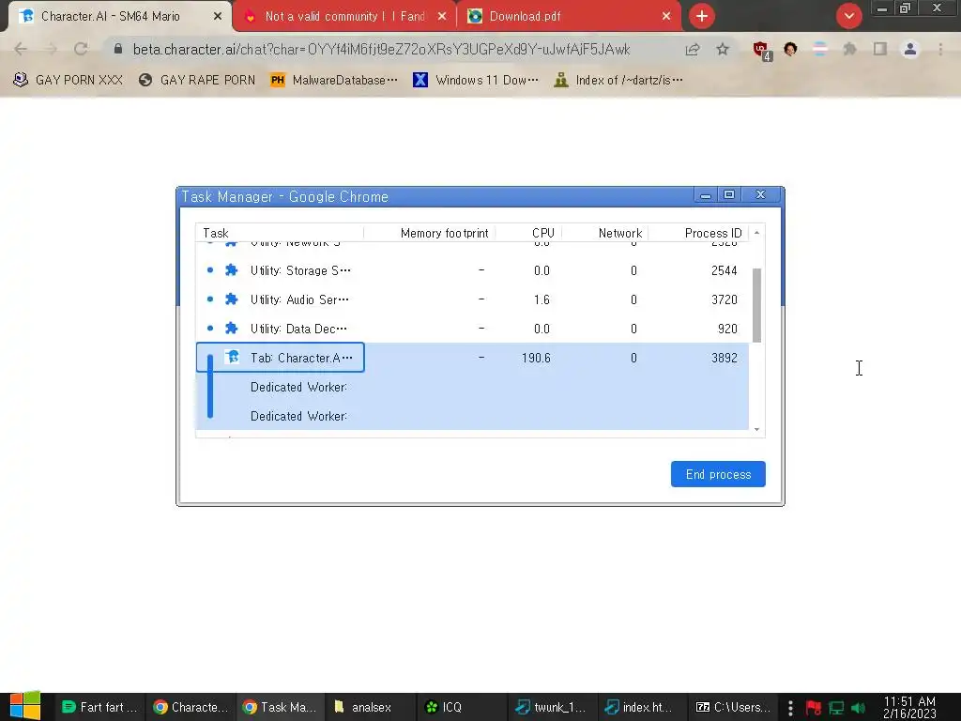This screenshot has width=961, height=721.
Task: Select the Dedicated Worker row just under Tab: Character.A
Action: pos(472,387)
